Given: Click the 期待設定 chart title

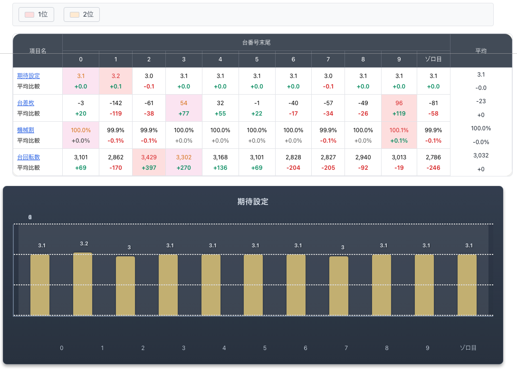Looking at the screenshot, I should pos(253,202).
